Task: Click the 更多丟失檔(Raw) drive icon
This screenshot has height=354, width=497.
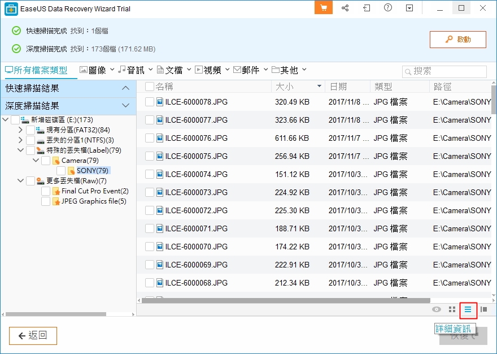Action: click(40, 181)
